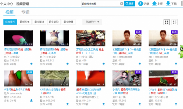Switch to grid view layout
183x109 pixels.
[x=166, y=22]
